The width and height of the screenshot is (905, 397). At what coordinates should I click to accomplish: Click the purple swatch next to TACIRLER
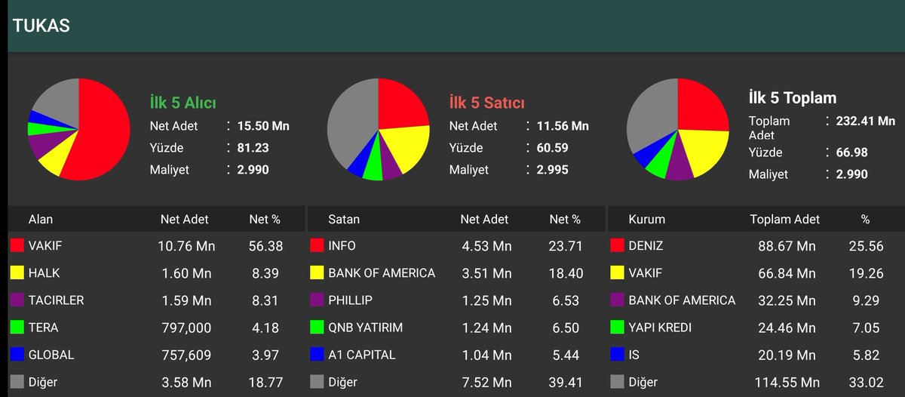point(17,300)
